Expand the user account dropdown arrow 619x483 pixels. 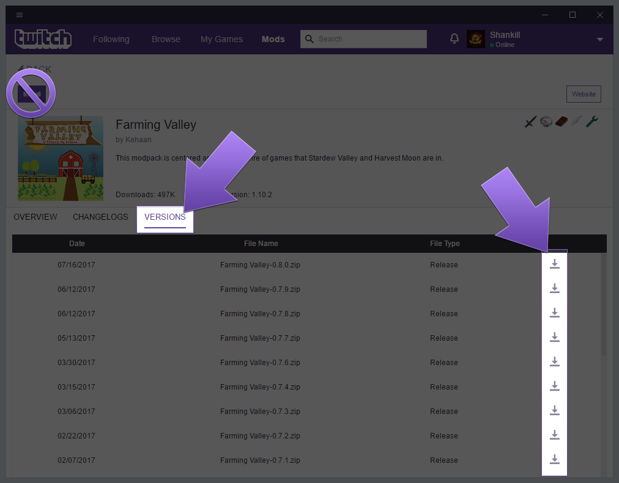pos(600,40)
